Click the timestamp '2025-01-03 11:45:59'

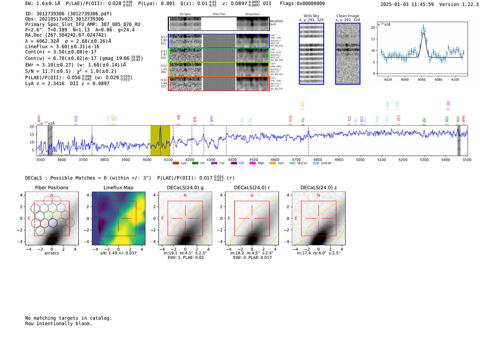[407, 4]
